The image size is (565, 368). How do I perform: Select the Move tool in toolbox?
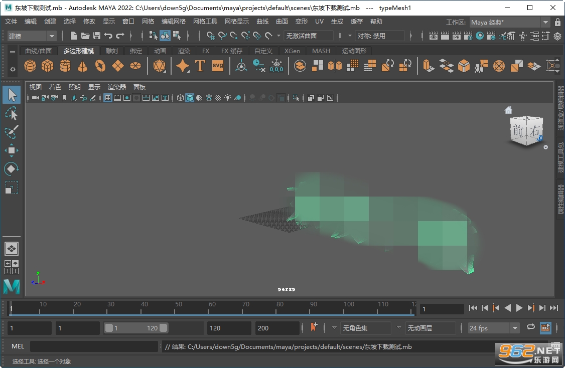[x=12, y=150]
